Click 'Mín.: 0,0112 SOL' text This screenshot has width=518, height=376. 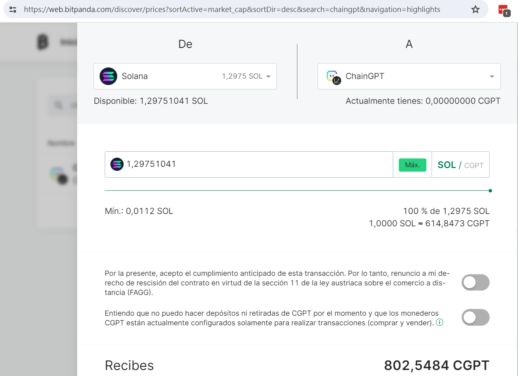139,211
